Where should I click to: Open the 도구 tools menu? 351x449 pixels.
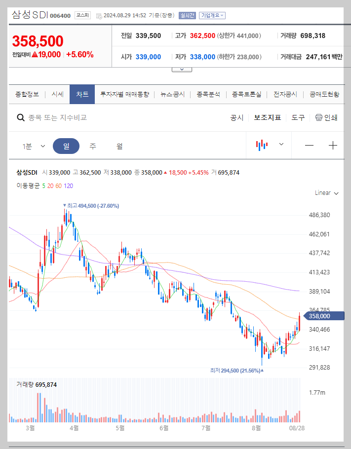click(296, 117)
